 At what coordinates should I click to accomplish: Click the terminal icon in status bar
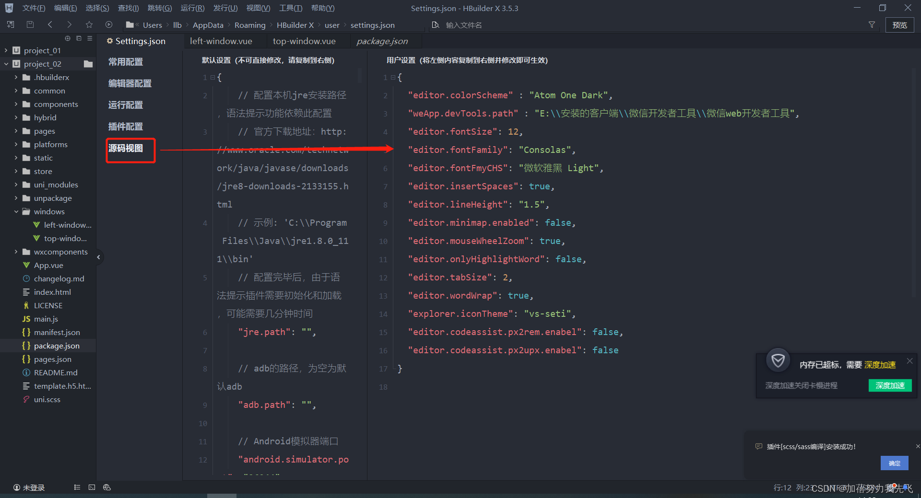click(92, 487)
